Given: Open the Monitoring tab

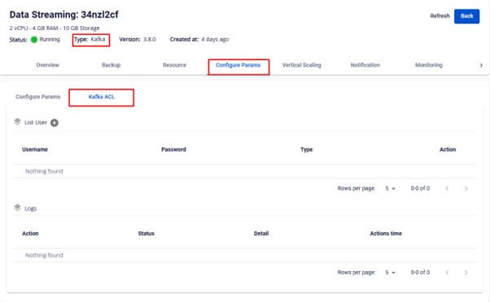Looking at the screenshot, I should (429, 65).
